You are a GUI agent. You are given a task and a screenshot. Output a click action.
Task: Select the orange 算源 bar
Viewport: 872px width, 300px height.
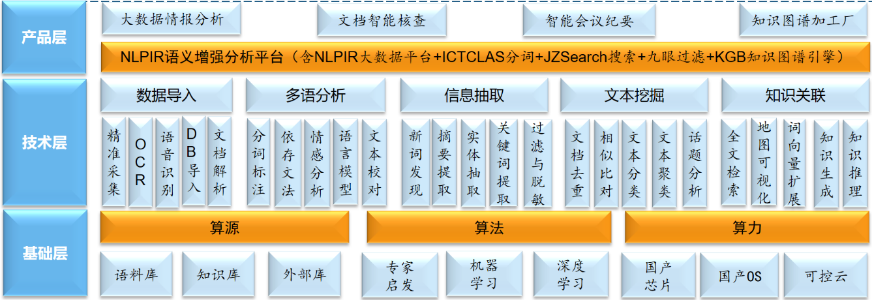[224, 228]
